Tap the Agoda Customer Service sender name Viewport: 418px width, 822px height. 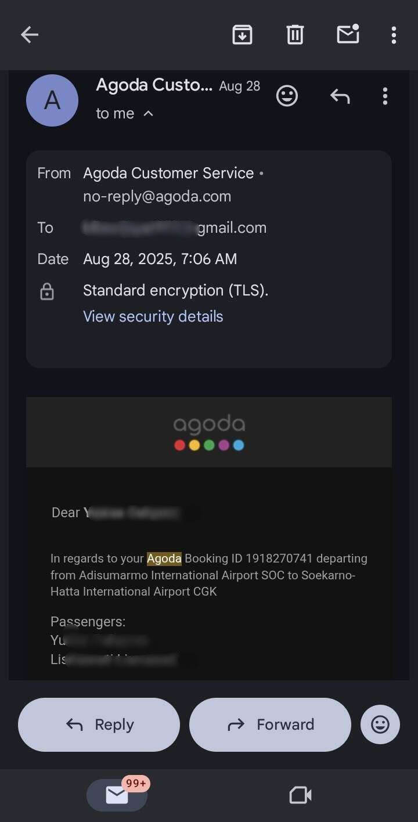(x=168, y=173)
